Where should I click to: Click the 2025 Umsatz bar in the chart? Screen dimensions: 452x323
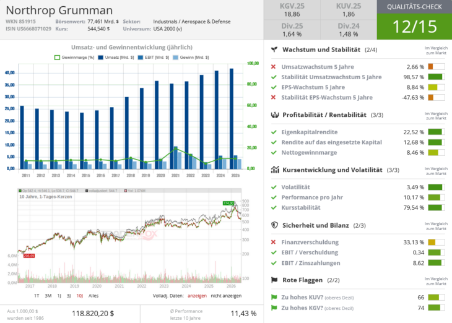(x=232, y=118)
